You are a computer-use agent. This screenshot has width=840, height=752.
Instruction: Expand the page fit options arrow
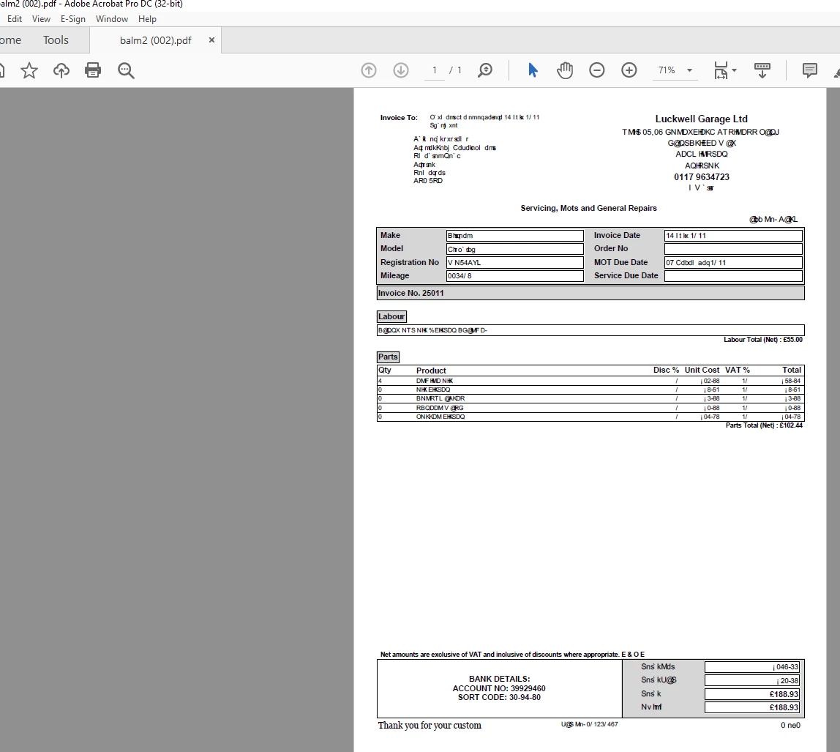click(735, 70)
